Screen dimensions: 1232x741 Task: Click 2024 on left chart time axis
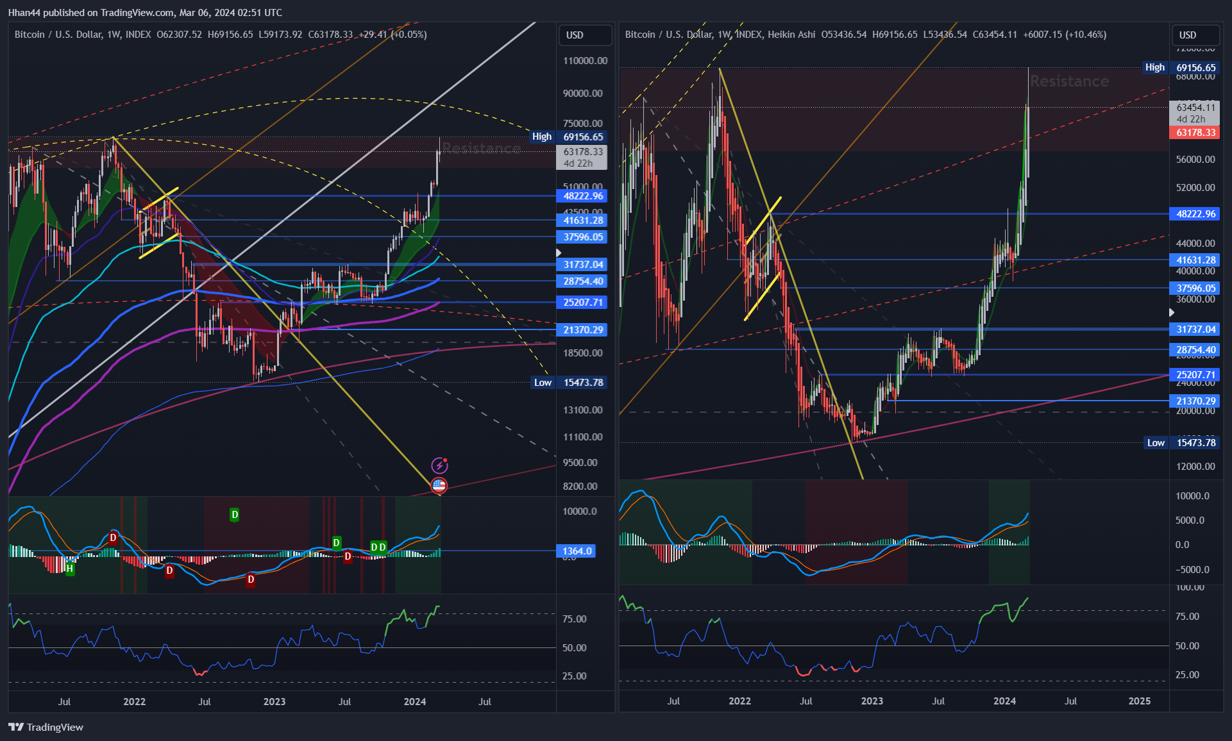[415, 702]
